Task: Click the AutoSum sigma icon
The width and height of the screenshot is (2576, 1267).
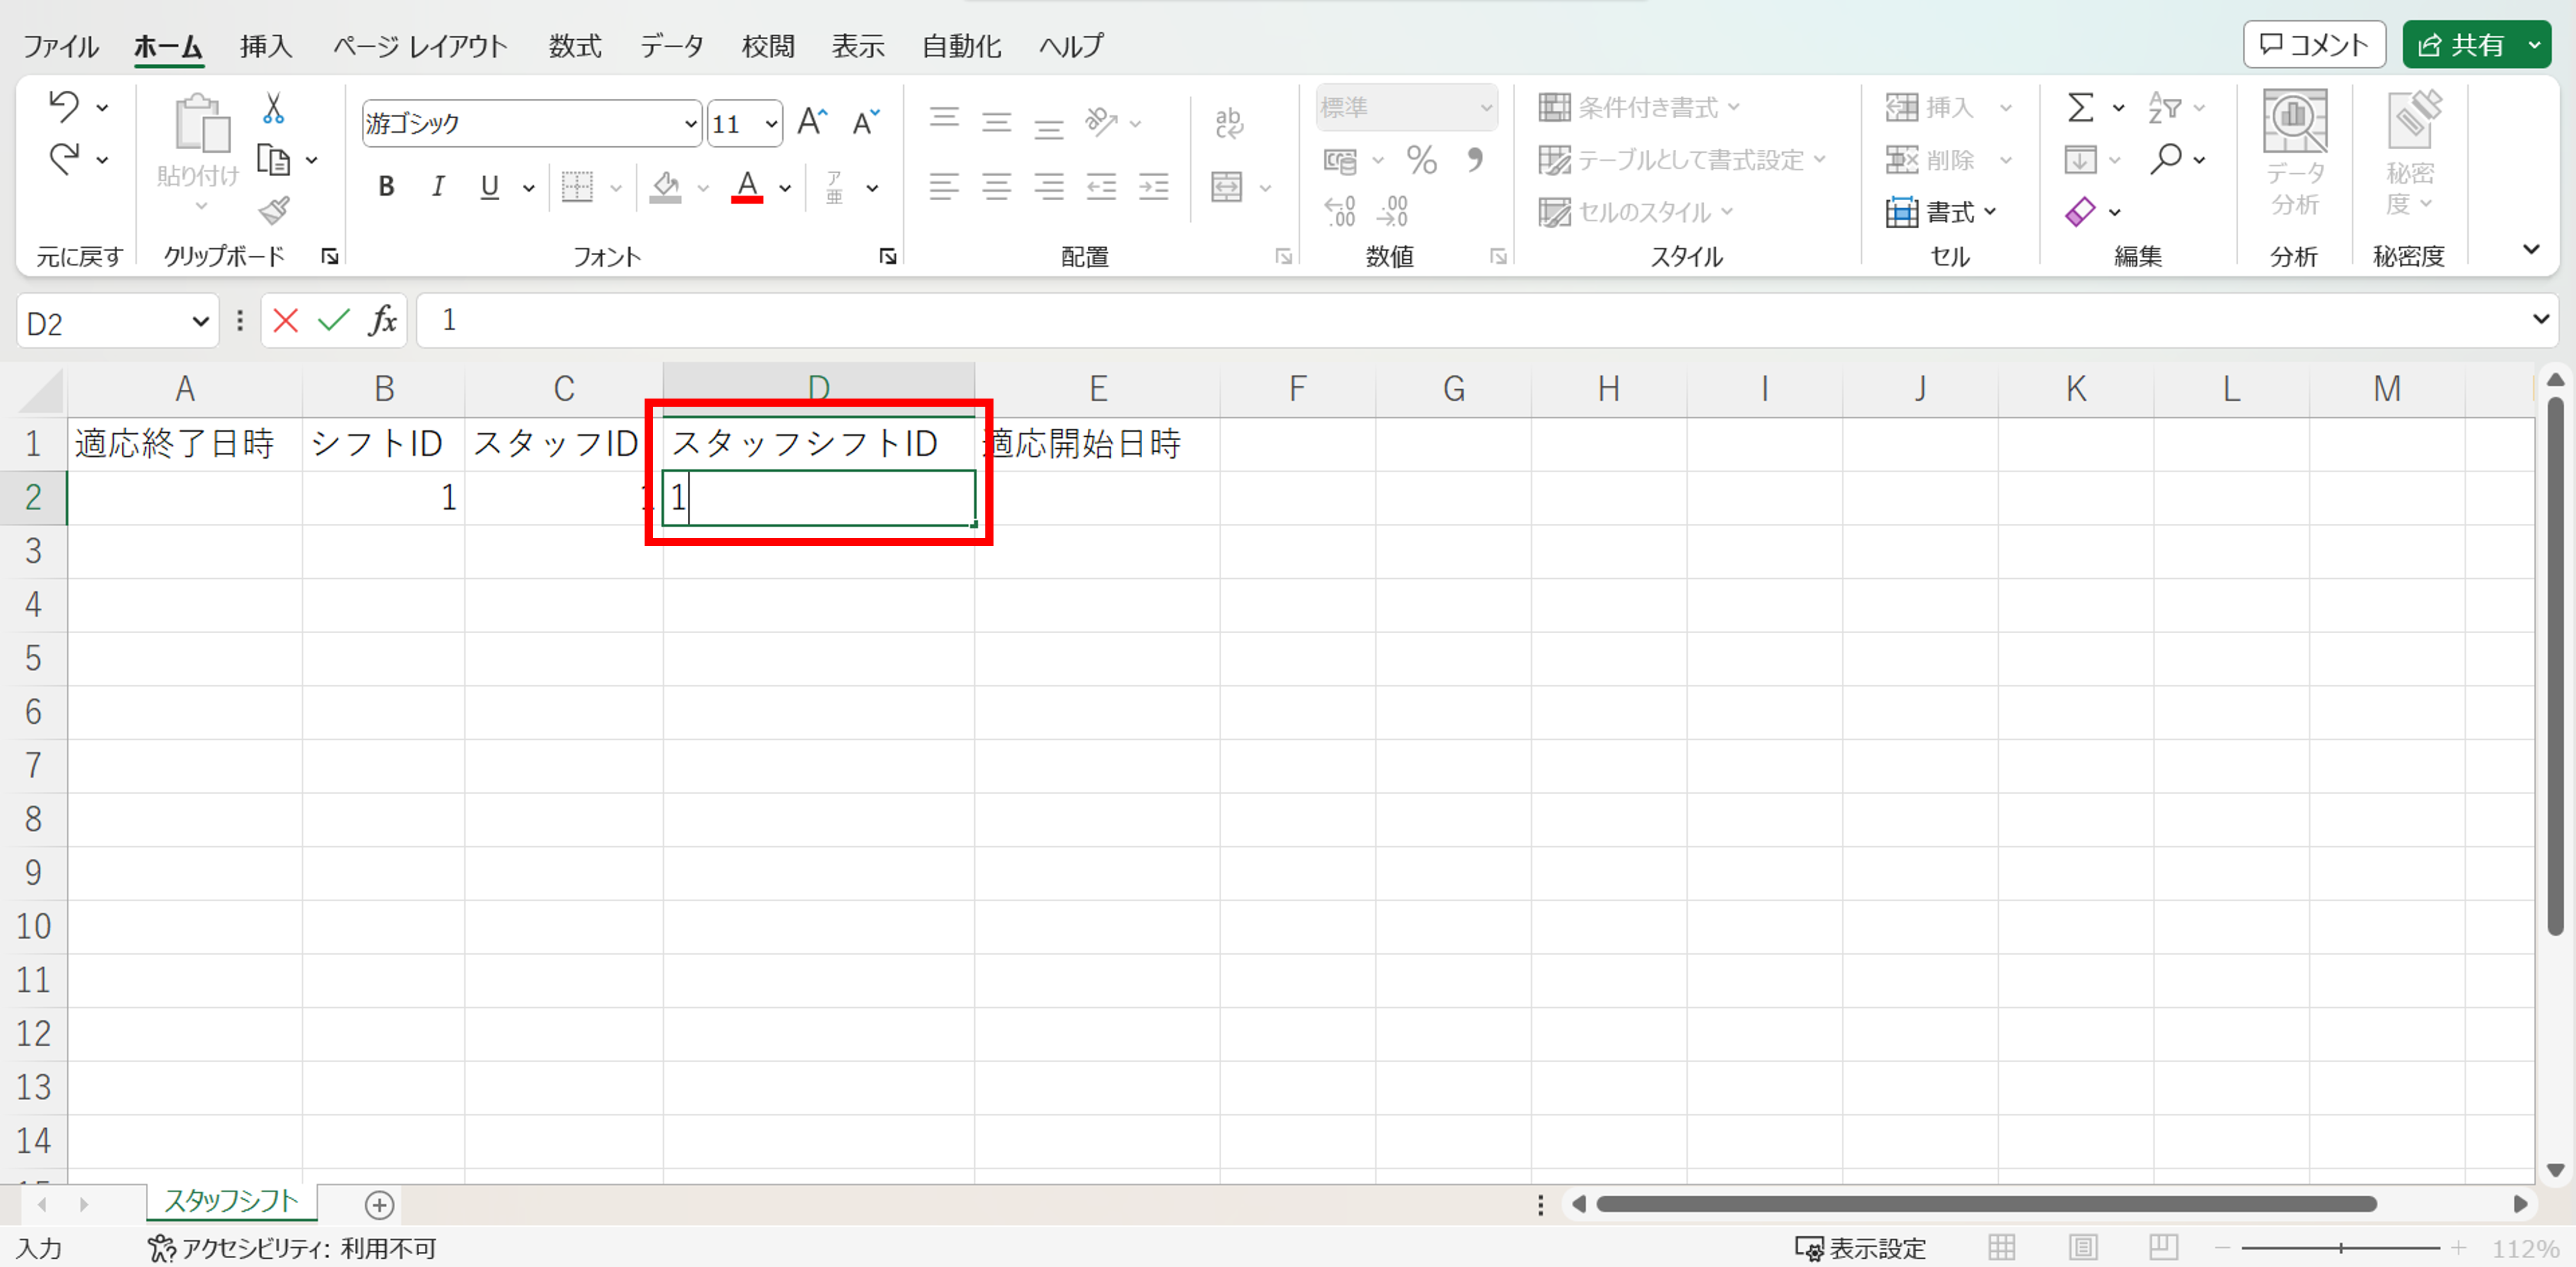Action: (x=2081, y=107)
